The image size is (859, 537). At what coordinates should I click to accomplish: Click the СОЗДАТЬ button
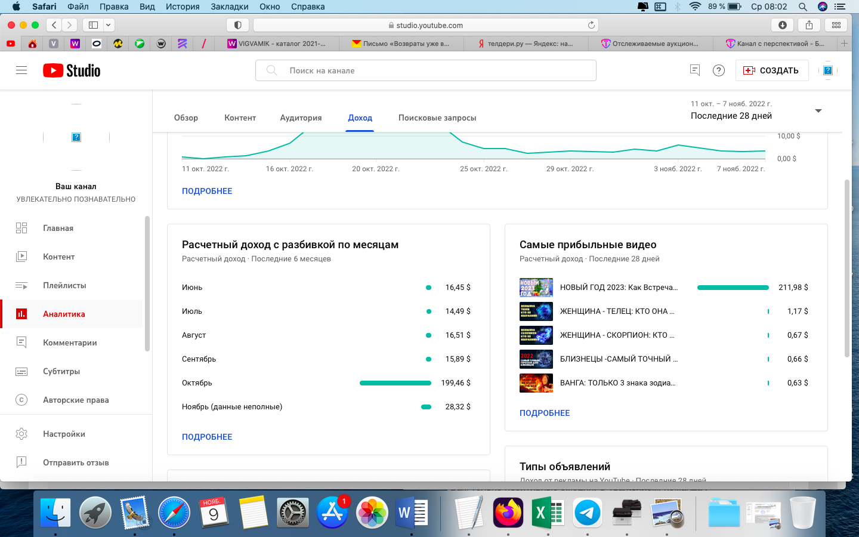click(x=772, y=70)
